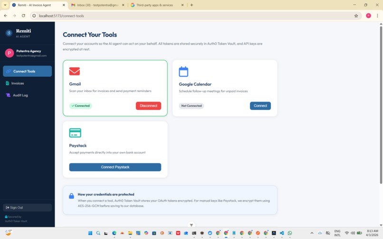The image size is (383, 239).
Task: Open Windows taskbar search
Action: click(98, 233)
